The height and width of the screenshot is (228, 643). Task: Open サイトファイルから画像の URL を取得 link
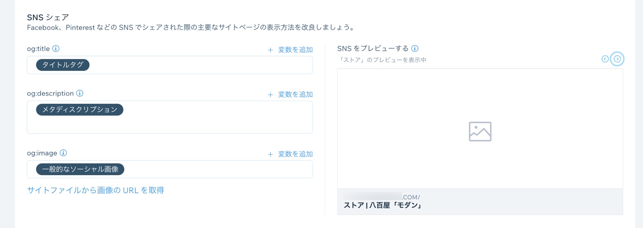pos(95,190)
